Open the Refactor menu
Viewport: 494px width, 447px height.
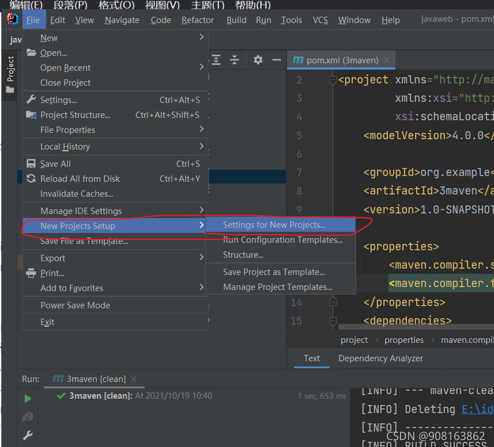pyautogui.click(x=198, y=20)
